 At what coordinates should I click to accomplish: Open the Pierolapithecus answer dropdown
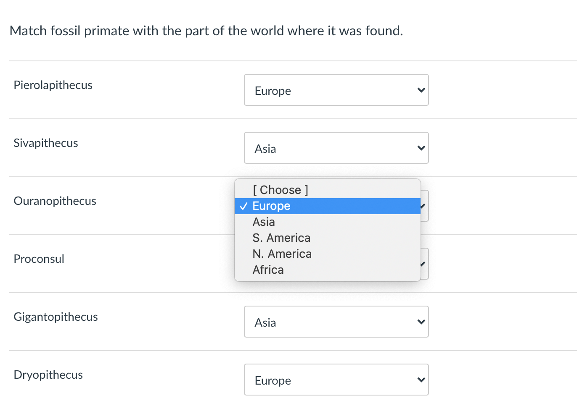[336, 90]
